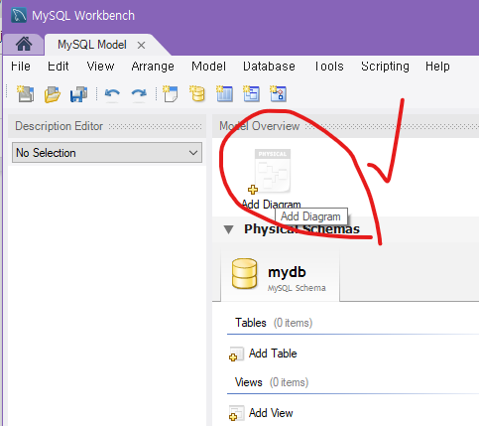Open the Tools menu

point(329,67)
